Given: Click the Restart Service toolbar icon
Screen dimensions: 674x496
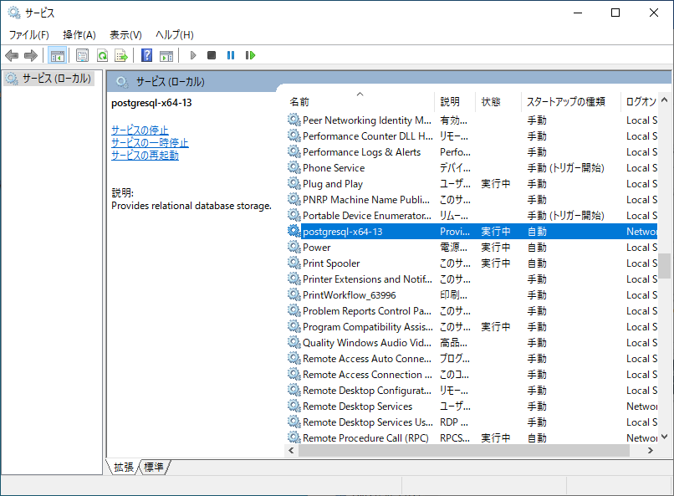Looking at the screenshot, I should pos(250,55).
